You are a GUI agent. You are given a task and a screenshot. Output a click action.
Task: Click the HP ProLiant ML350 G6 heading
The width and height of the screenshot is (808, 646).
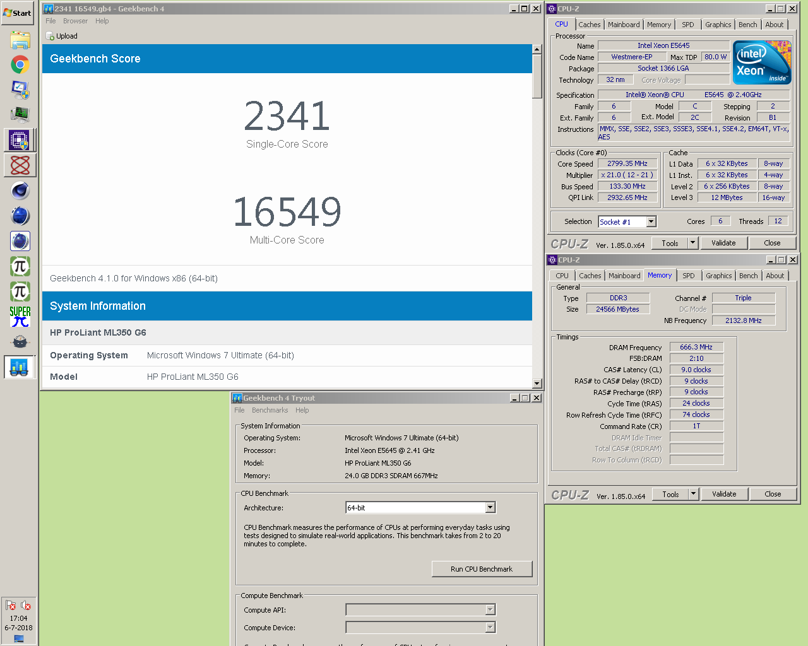98,332
